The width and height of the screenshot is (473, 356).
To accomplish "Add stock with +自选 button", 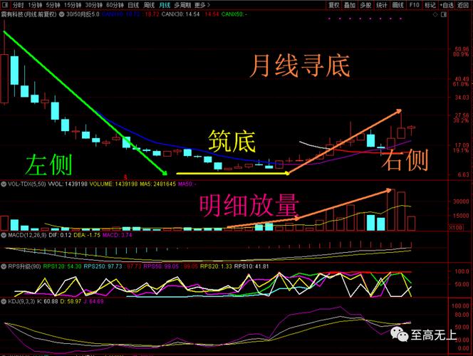I will 447,5.
